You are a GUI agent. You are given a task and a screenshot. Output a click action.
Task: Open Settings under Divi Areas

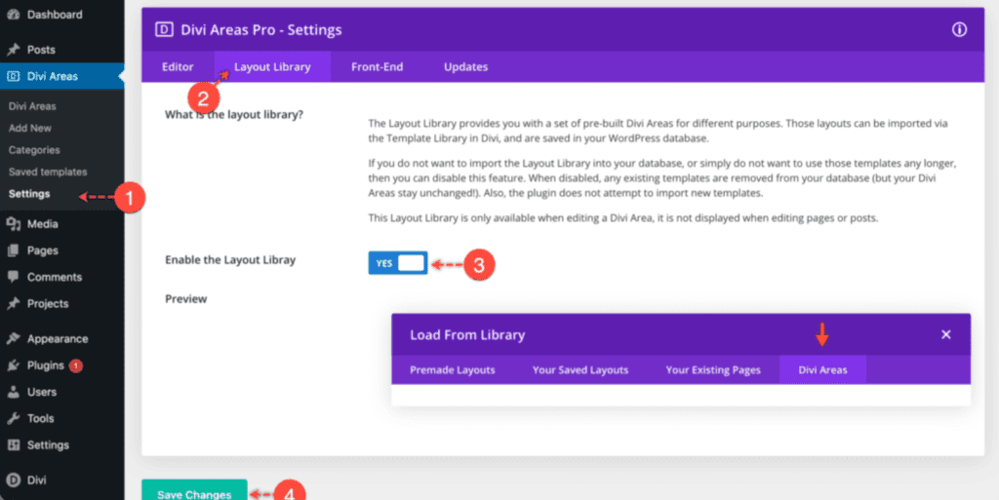coord(29,193)
